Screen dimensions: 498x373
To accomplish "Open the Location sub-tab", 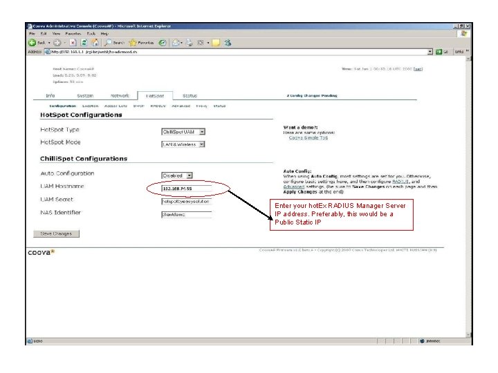I will click(91, 106).
